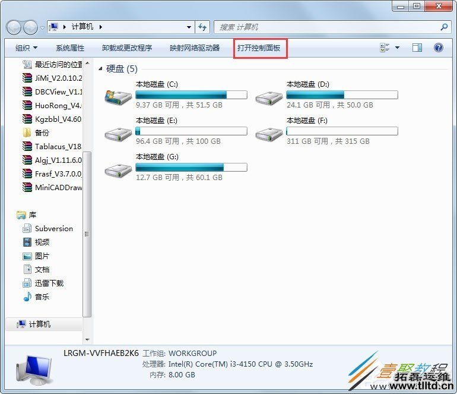The image size is (457, 394).
Task: Collapse the 硬盘 (5) group
Action: coord(100,68)
